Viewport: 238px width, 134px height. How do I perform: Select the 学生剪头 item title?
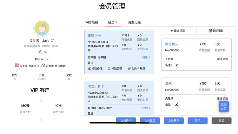click(172, 44)
